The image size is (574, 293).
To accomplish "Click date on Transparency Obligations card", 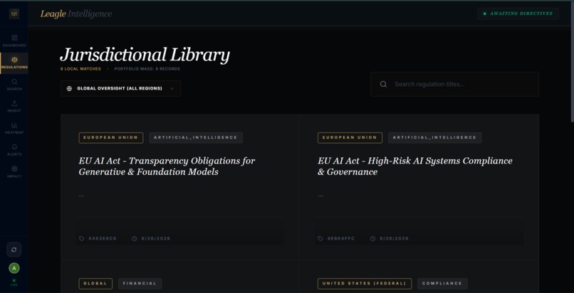I will [x=156, y=238].
